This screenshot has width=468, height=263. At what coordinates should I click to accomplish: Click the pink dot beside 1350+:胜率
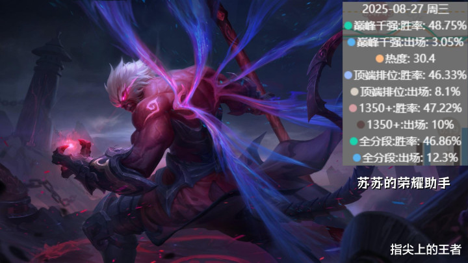(353, 108)
